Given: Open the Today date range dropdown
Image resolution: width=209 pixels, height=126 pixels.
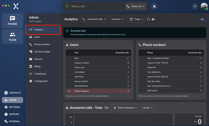Looking at the screenshot, I should 136,19.
